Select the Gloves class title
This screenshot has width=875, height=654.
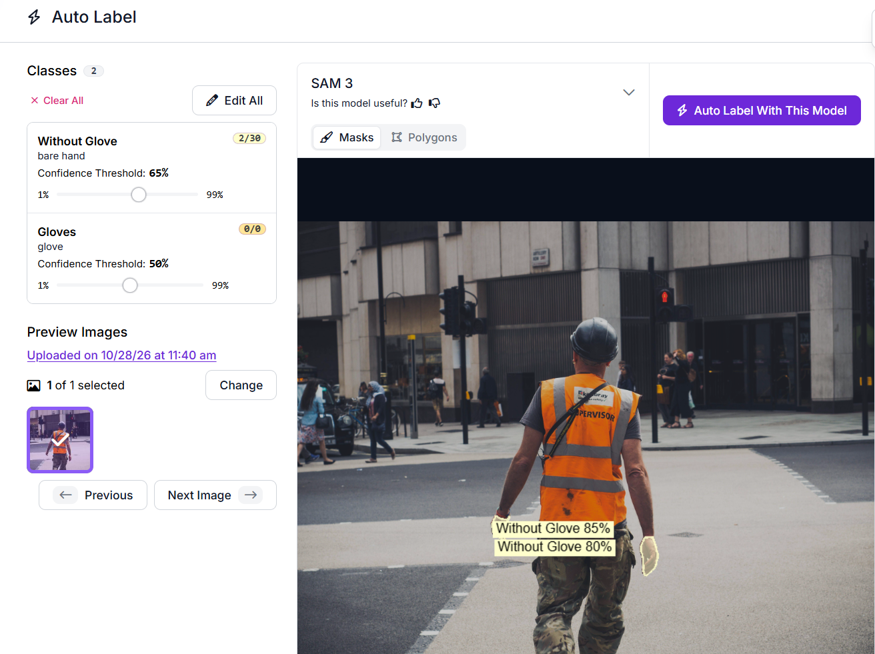point(57,232)
